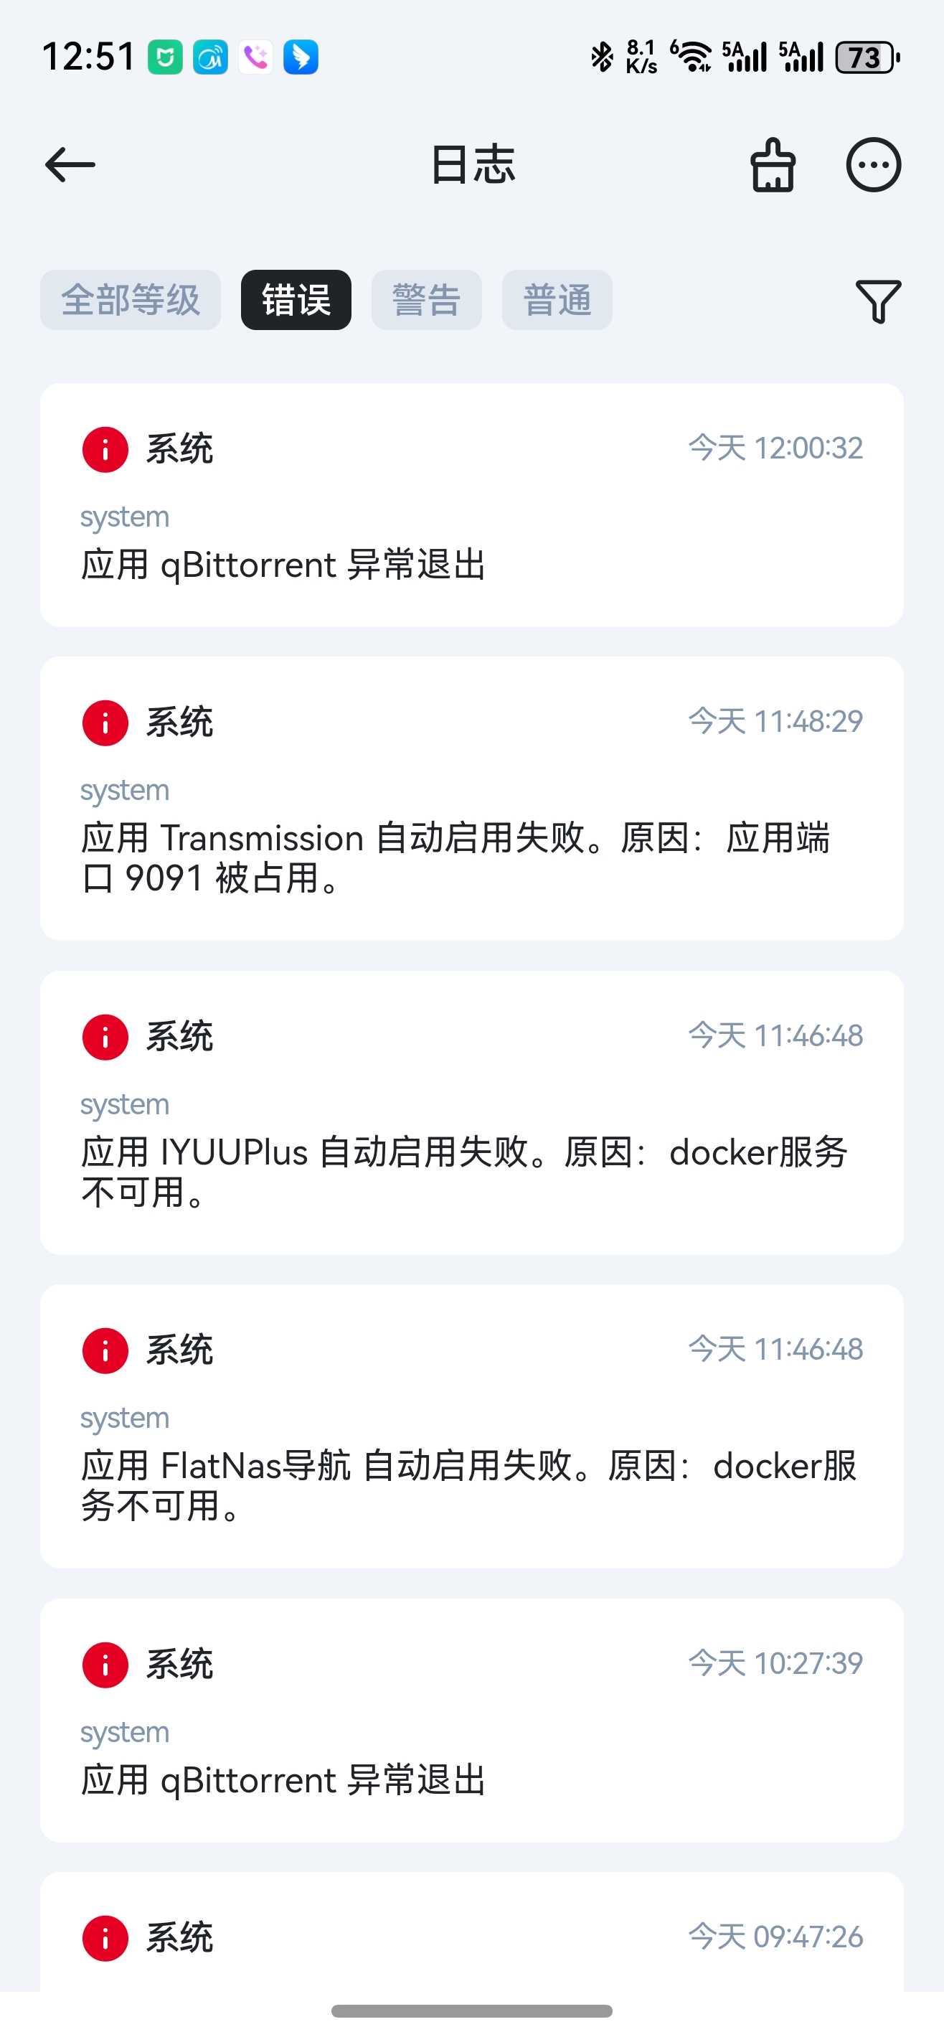Tap the battery indicator in status bar
This screenshot has width=944, height=2032.
(867, 57)
